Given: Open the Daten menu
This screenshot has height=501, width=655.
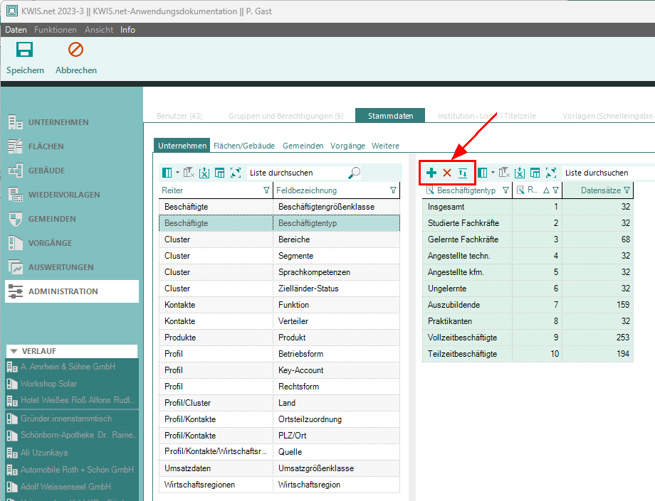Looking at the screenshot, I should (x=16, y=30).
